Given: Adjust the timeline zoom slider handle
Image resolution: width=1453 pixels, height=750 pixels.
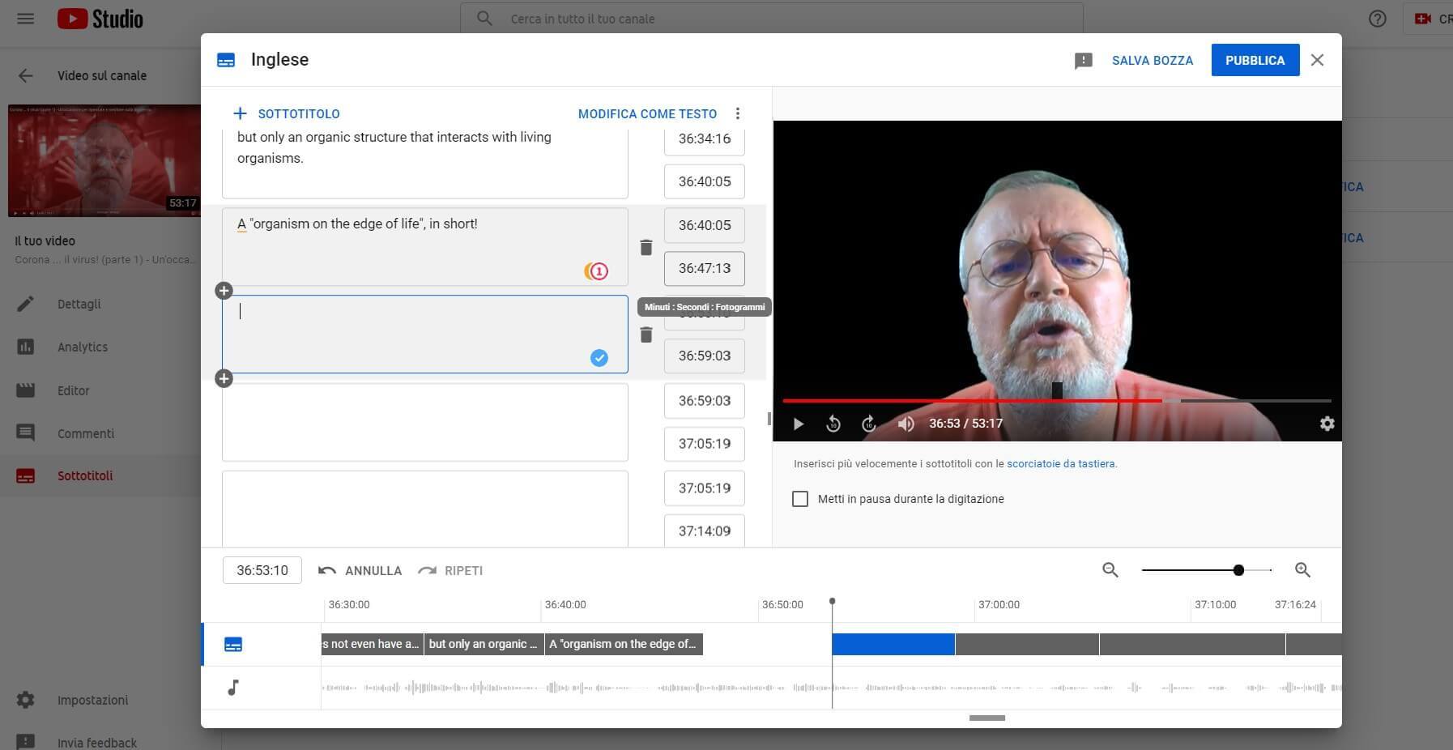Looking at the screenshot, I should [1238, 570].
